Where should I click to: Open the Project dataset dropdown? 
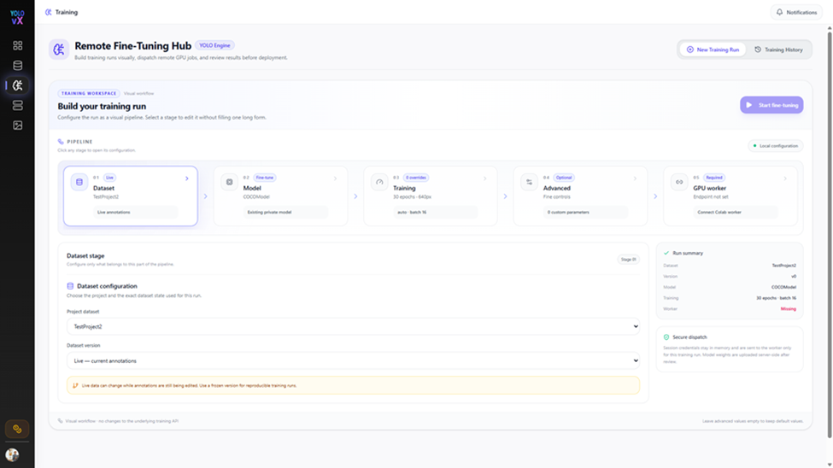point(354,326)
